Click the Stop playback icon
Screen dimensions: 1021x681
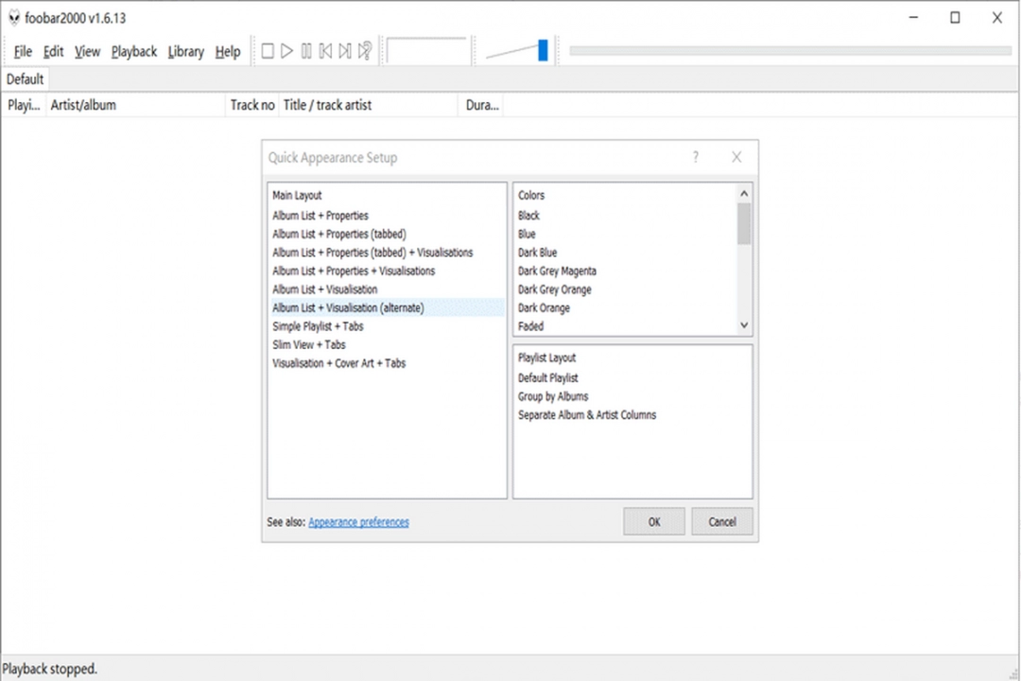pos(268,51)
